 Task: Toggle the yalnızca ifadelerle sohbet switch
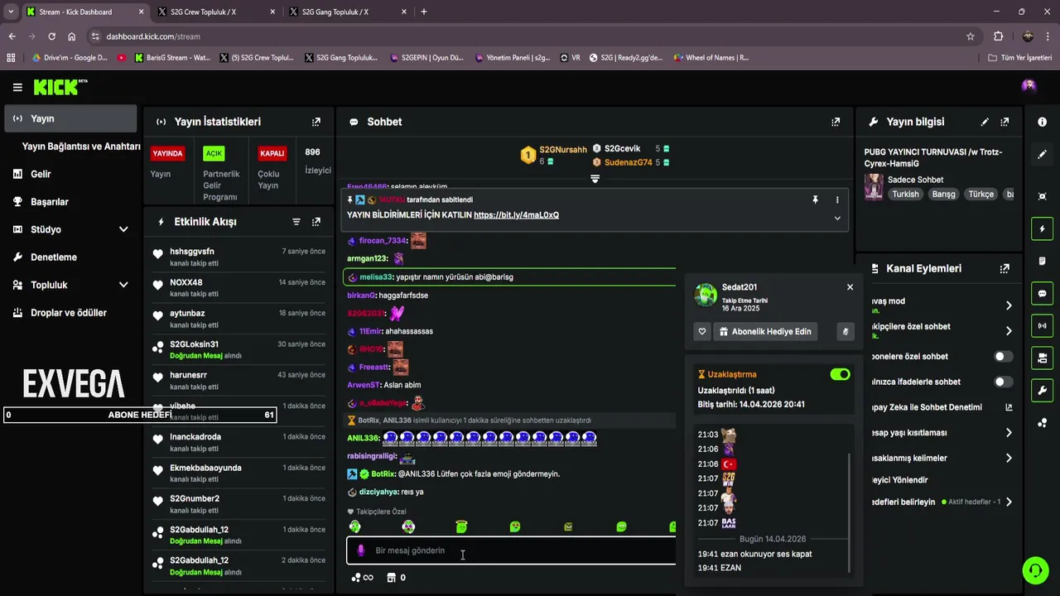click(x=1003, y=382)
